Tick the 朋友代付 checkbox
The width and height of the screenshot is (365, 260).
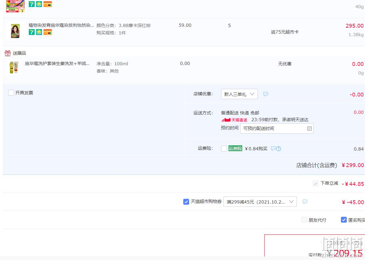click(x=304, y=220)
